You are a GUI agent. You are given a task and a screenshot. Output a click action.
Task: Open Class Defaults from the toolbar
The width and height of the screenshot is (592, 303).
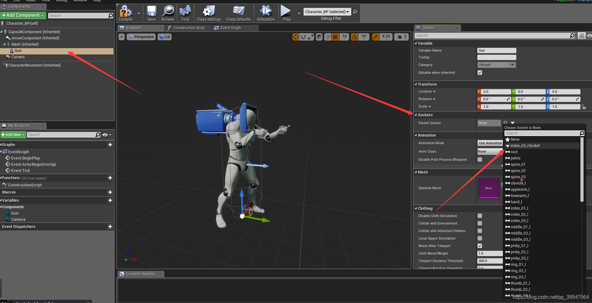point(238,13)
